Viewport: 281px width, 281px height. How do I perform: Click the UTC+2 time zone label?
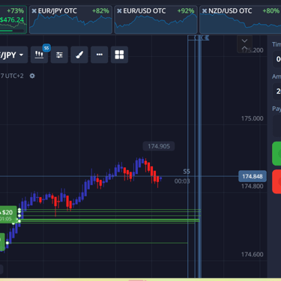[14, 76]
